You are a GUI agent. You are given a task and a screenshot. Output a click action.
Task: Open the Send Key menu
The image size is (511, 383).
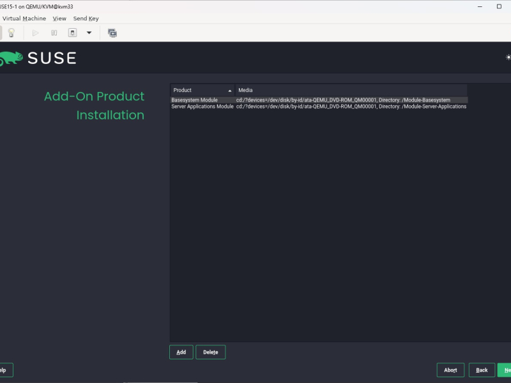pos(86,19)
